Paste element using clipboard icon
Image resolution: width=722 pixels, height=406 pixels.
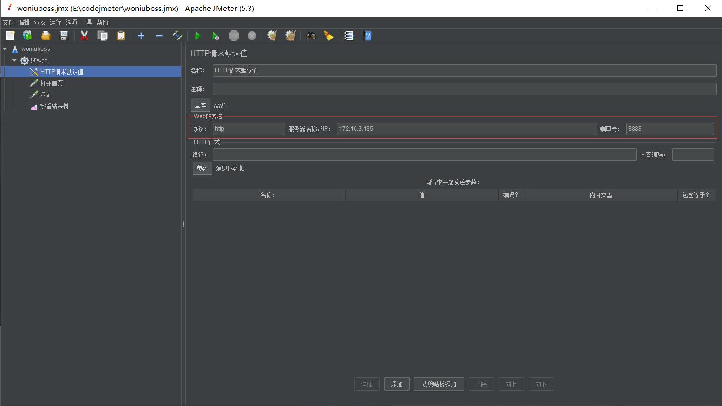[x=121, y=36]
